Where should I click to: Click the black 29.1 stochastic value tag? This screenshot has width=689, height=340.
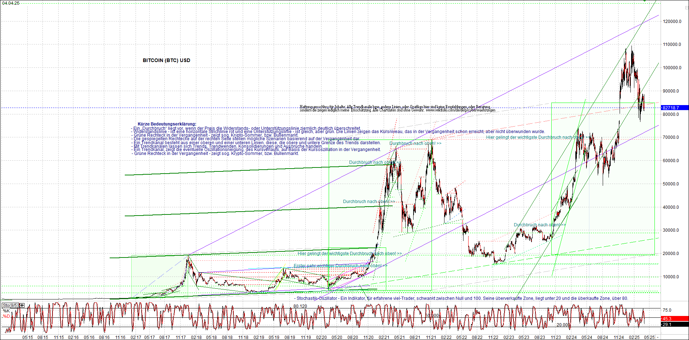pyautogui.click(x=675, y=324)
